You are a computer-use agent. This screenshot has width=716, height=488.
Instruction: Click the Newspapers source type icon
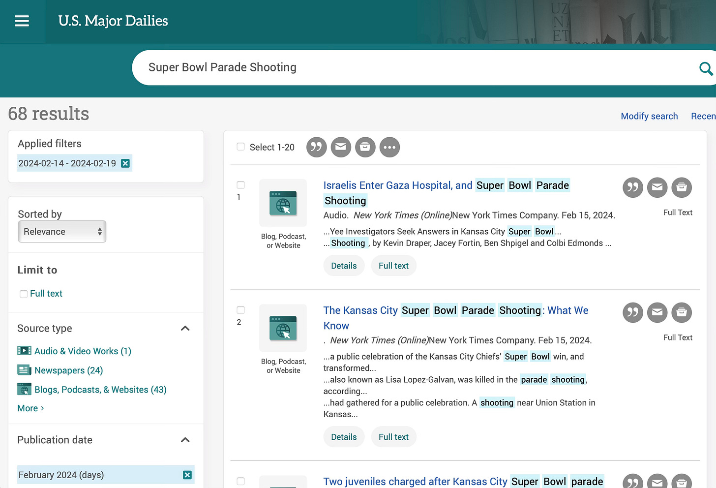[x=24, y=370]
